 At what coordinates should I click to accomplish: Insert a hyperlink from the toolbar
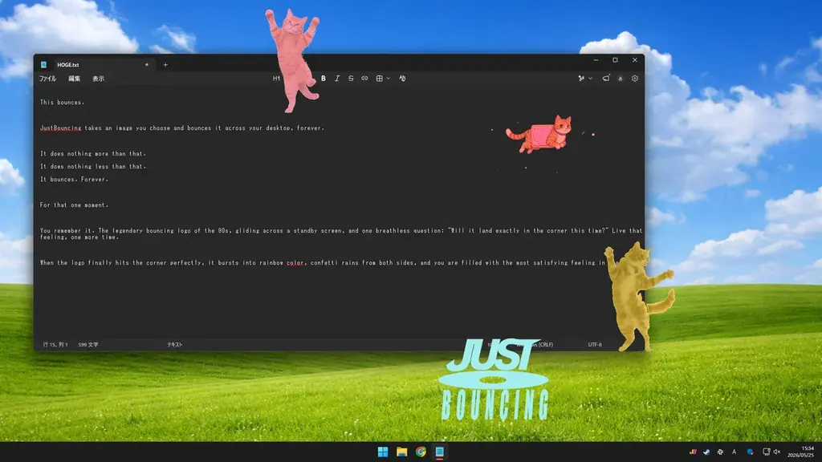click(x=364, y=79)
